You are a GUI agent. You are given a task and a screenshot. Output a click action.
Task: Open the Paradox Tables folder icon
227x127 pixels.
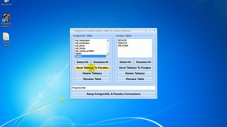(x=6, y=39)
